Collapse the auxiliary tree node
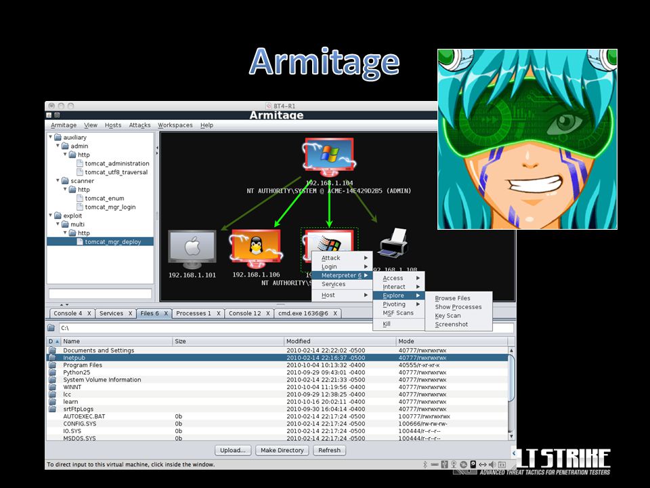The height and width of the screenshot is (488, 650). [51, 137]
